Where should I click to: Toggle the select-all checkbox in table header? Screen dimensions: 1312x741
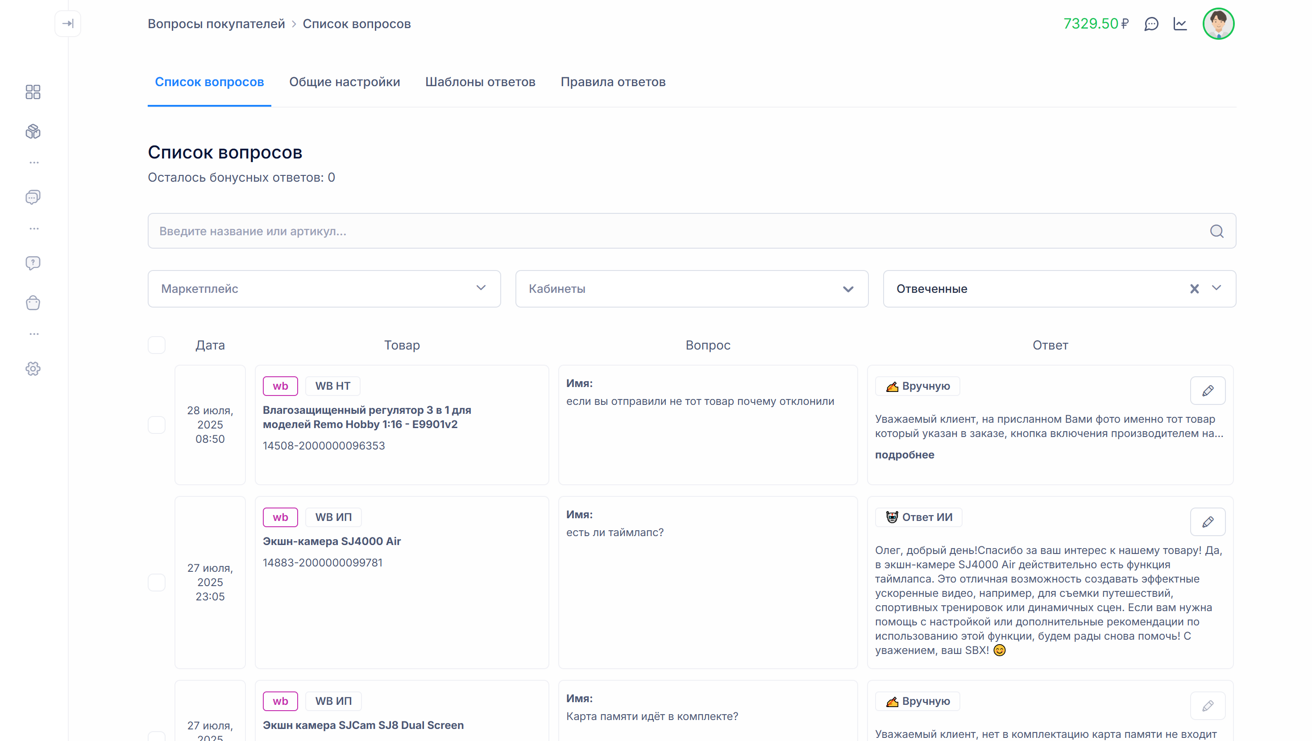pyautogui.click(x=156, y=345)
